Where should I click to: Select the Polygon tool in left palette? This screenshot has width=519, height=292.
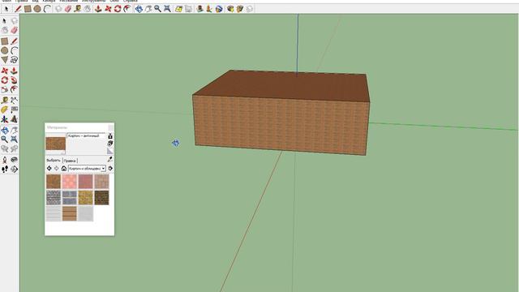5,60
